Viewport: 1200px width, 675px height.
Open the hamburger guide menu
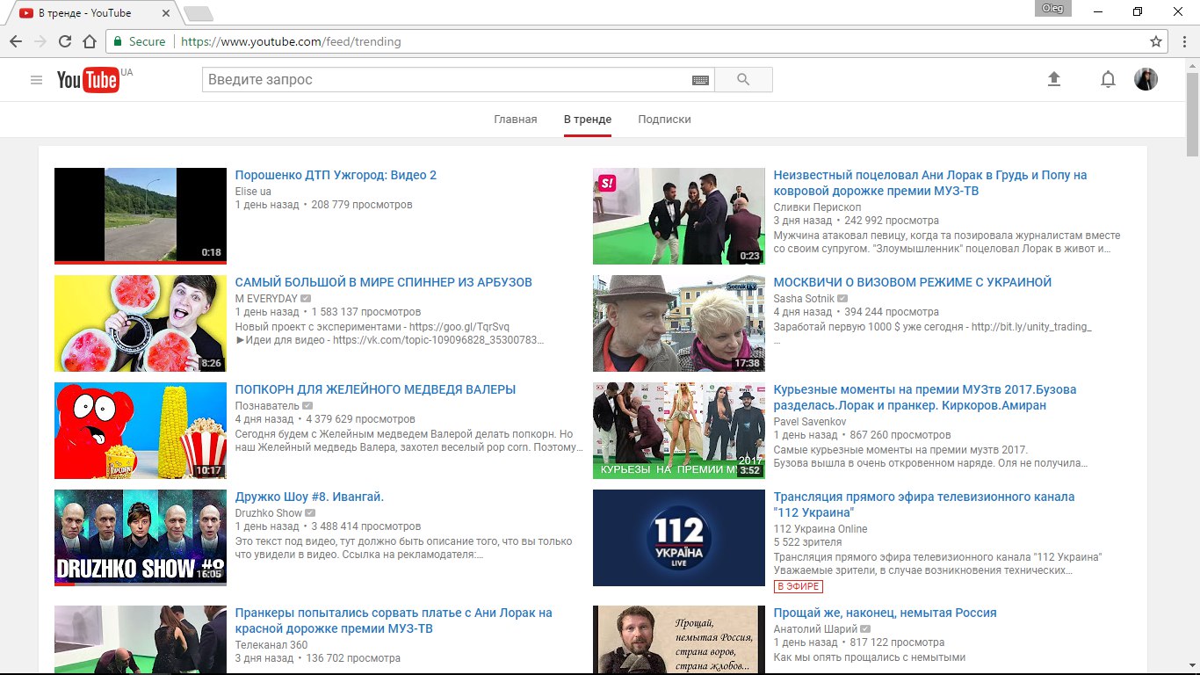[36, 80]
